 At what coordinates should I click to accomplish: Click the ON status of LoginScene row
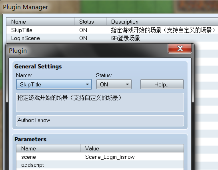(83, 38)
